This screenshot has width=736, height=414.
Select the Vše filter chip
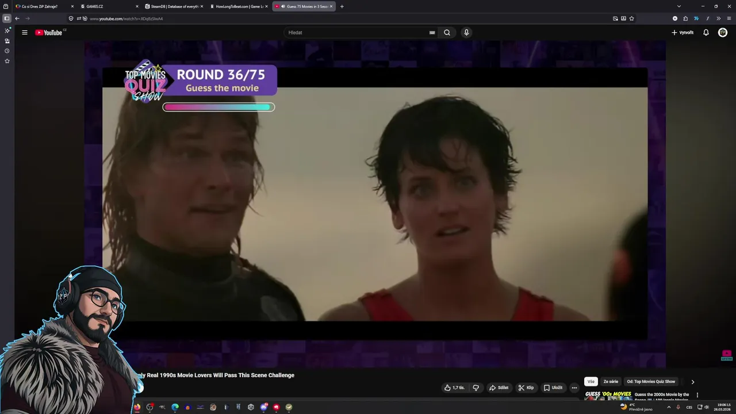pos(591,381)
